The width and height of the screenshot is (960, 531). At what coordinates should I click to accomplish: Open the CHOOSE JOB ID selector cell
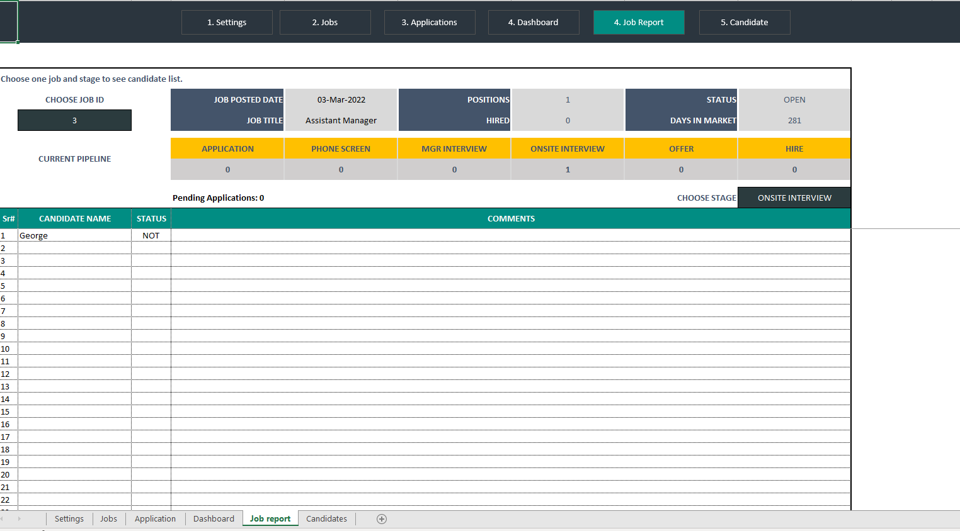74,120
